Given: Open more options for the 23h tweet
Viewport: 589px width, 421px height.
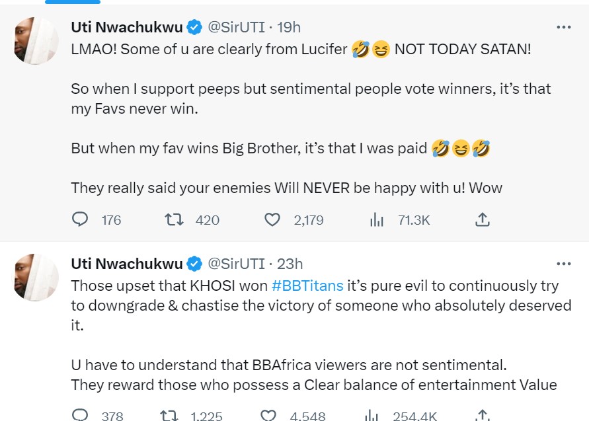Looking at the screenshot, I should 563,264.
